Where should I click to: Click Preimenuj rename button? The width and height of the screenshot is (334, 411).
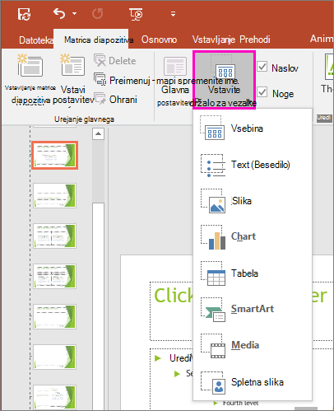(x=123, y=80)
